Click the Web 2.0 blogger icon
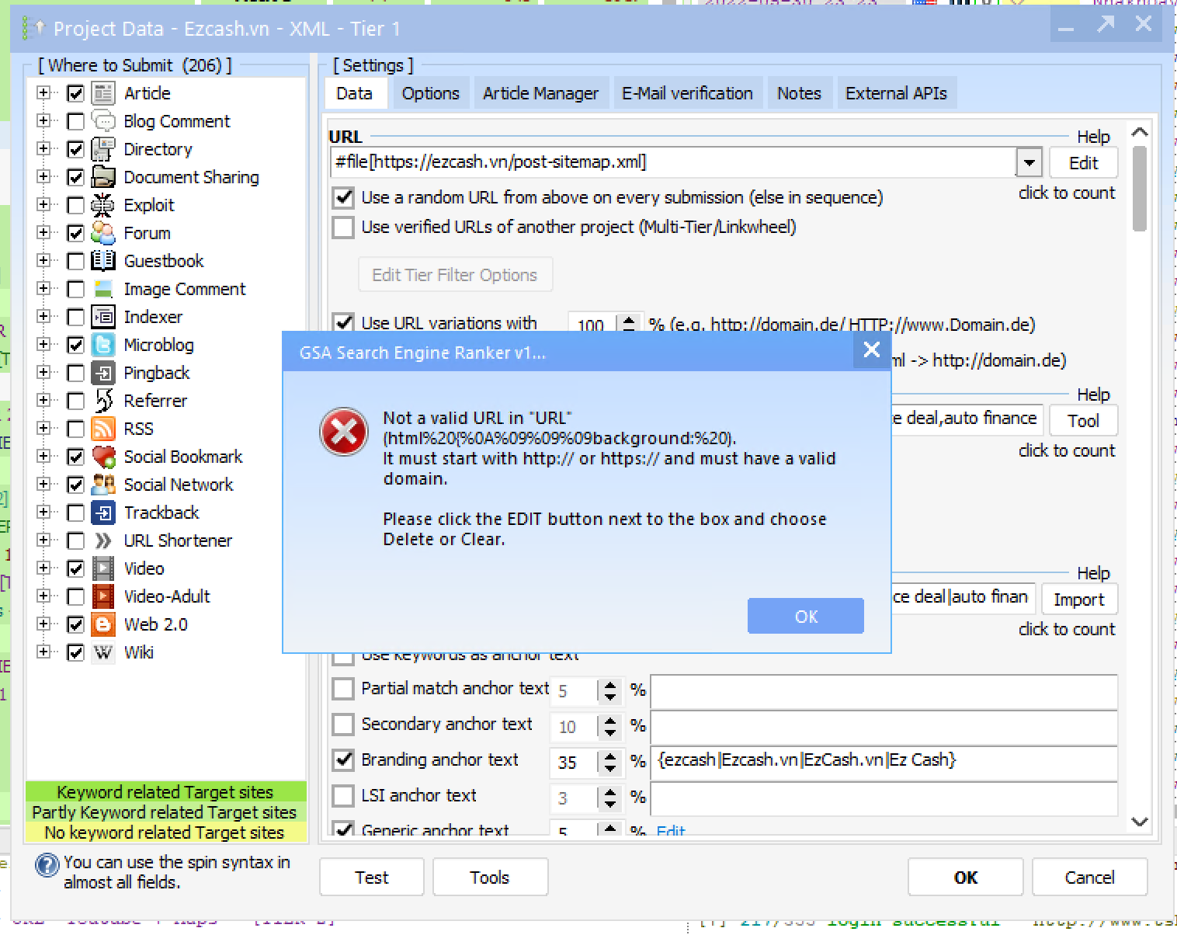 click(103, 624)
